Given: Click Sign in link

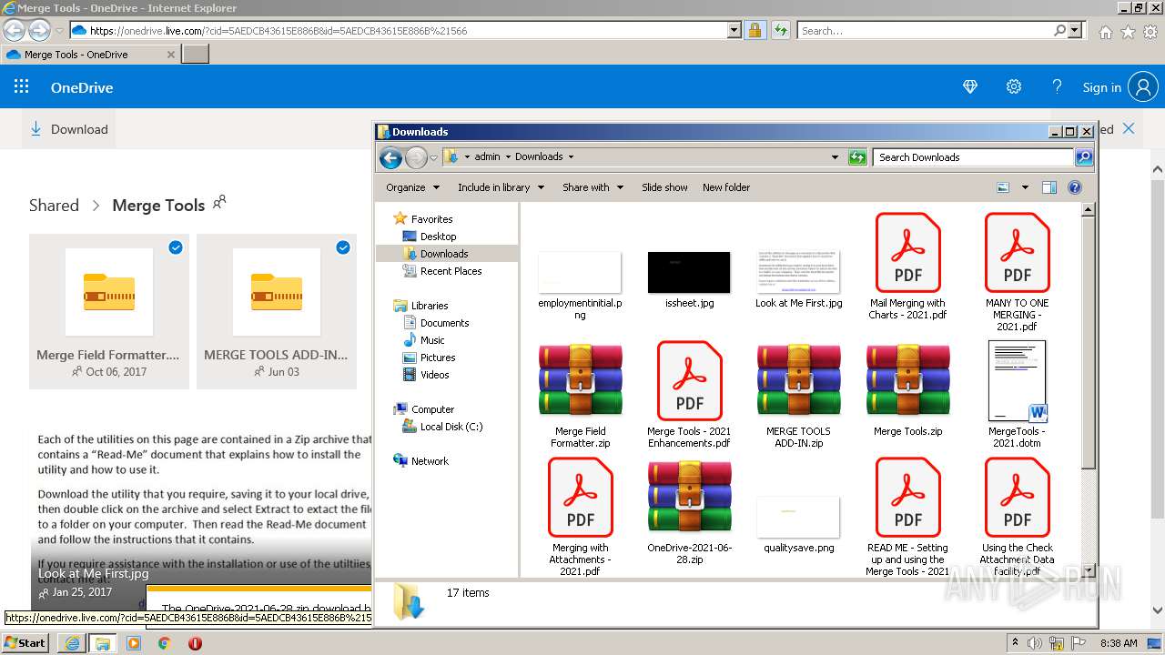Looking at the screenshot, I should [1101, 87].
